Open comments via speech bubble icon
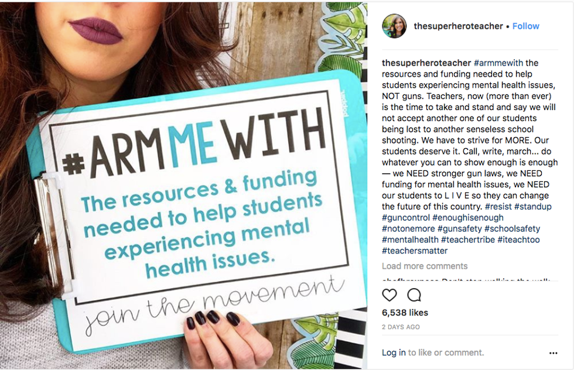The height and width of the screenshot is (370, 574). (414, 295)
